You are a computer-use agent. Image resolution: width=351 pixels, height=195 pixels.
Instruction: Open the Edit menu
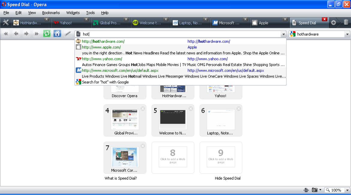pos(18,13)
